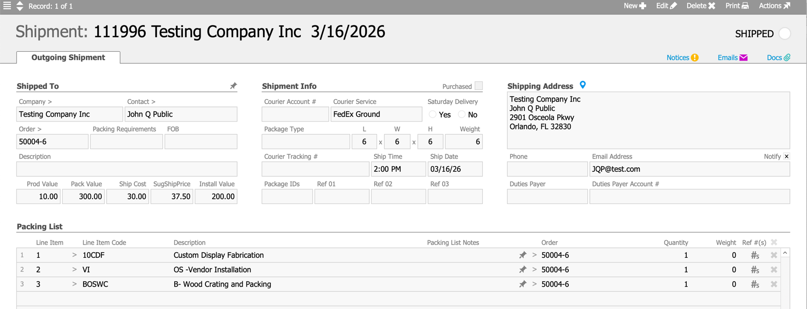The image size is (807, 309).
Task: Select the Outgoing Shipment tab
Action: 68,58
